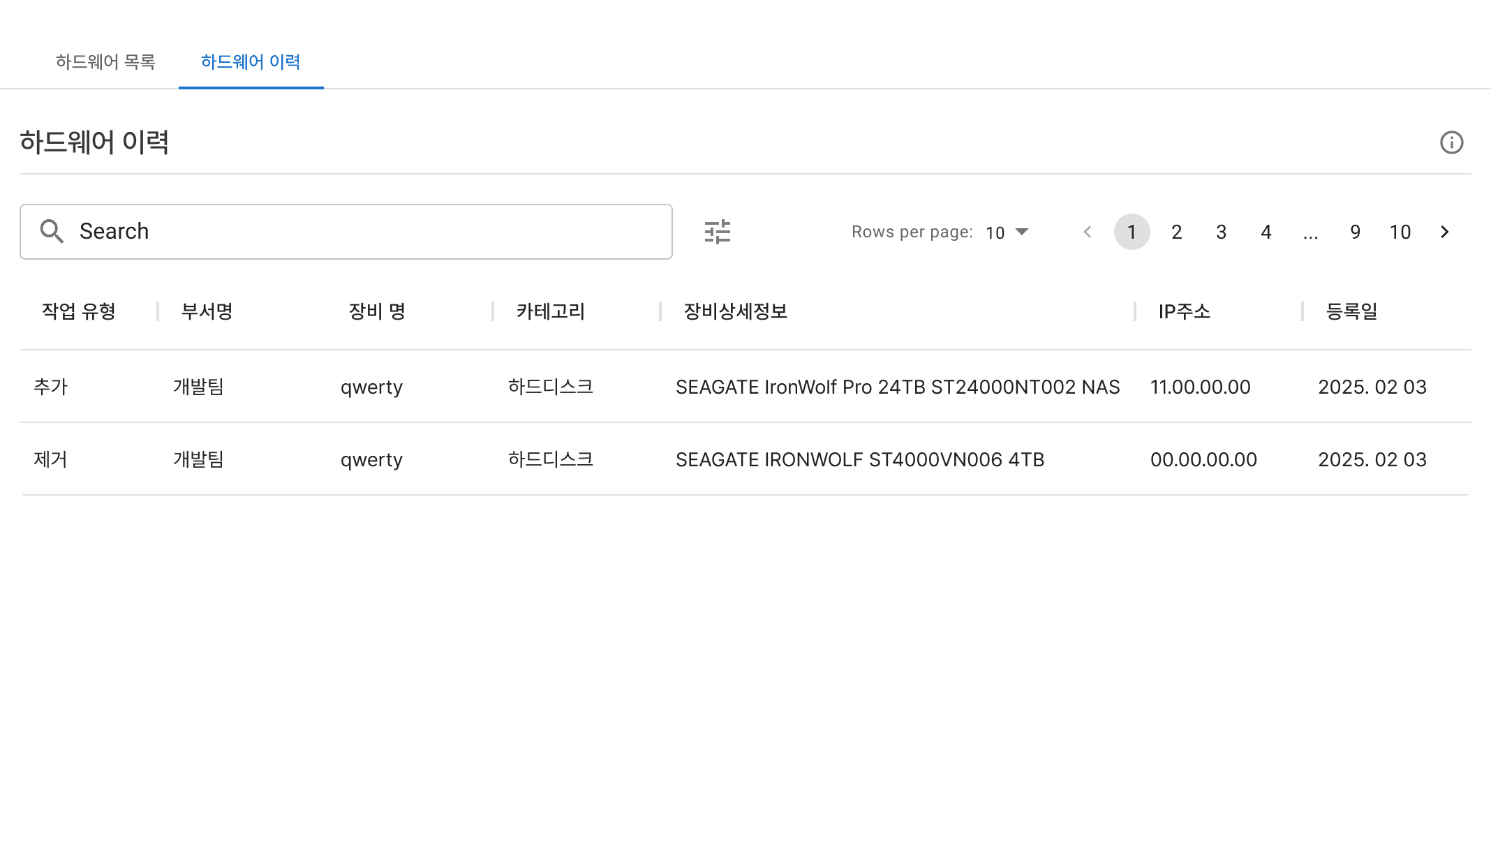Image resolution: width=1491 pixels, height=853 pixels.
Task: Expand the 10 rows per page selector arrow
Action: 1022,232
